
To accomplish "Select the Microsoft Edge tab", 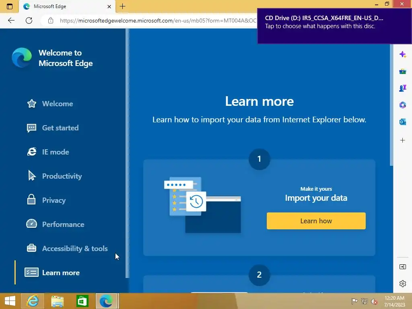I will [x=67, y=6].
